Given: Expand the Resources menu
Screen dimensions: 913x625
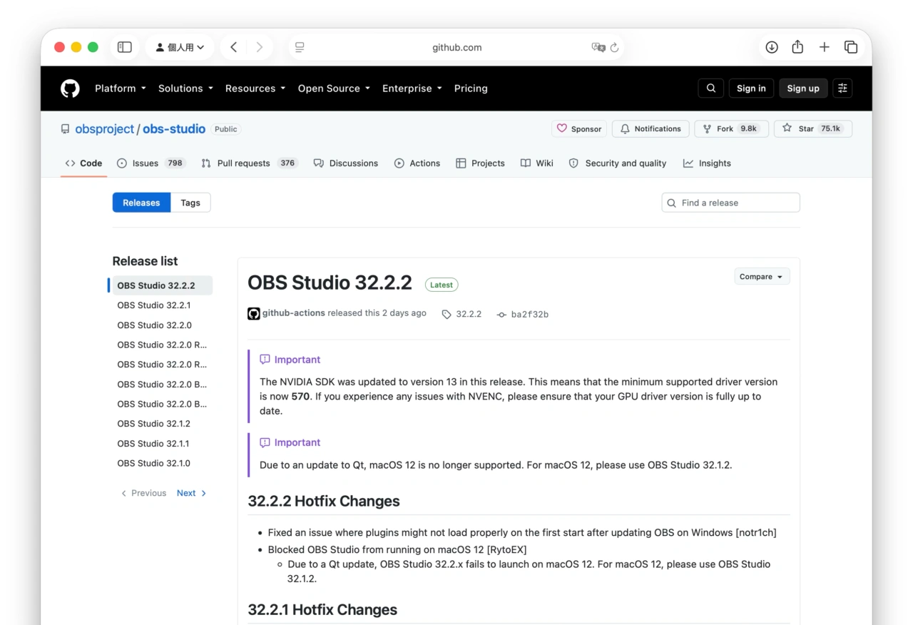Looking at the screenshot, I should (255, 88).
